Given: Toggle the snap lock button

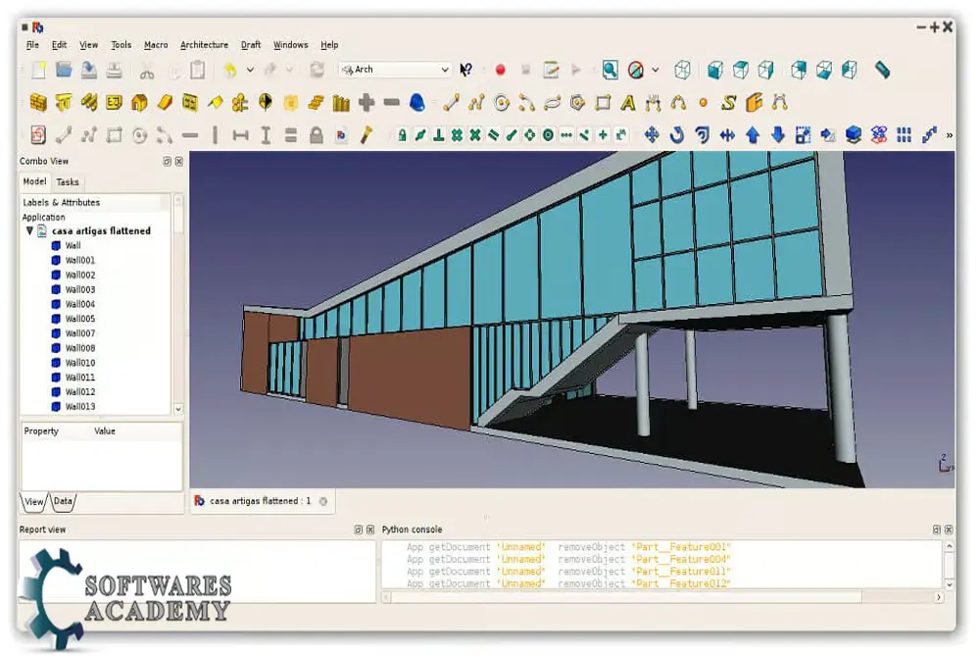Looking at the screenshot, I should pos(402,135).
